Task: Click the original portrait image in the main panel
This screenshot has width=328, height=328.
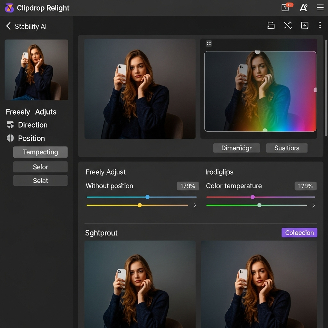Action: coord(140,89)
